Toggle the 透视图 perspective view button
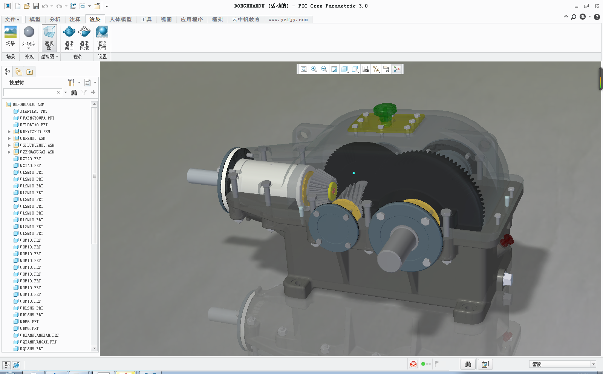Image resolution: width=603 pixels, height=374 pixels. [49, 38]
